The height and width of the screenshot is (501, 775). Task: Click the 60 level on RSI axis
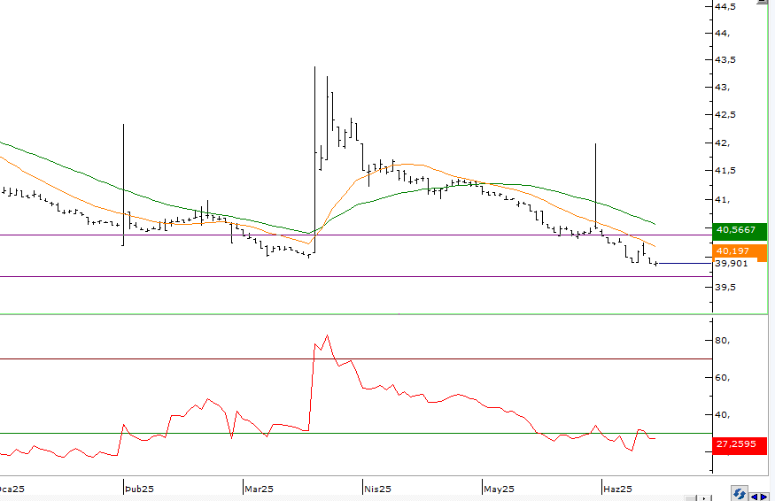point(723,377)
